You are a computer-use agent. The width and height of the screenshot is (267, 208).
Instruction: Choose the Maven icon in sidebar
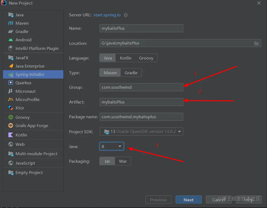tap(11, 23)
